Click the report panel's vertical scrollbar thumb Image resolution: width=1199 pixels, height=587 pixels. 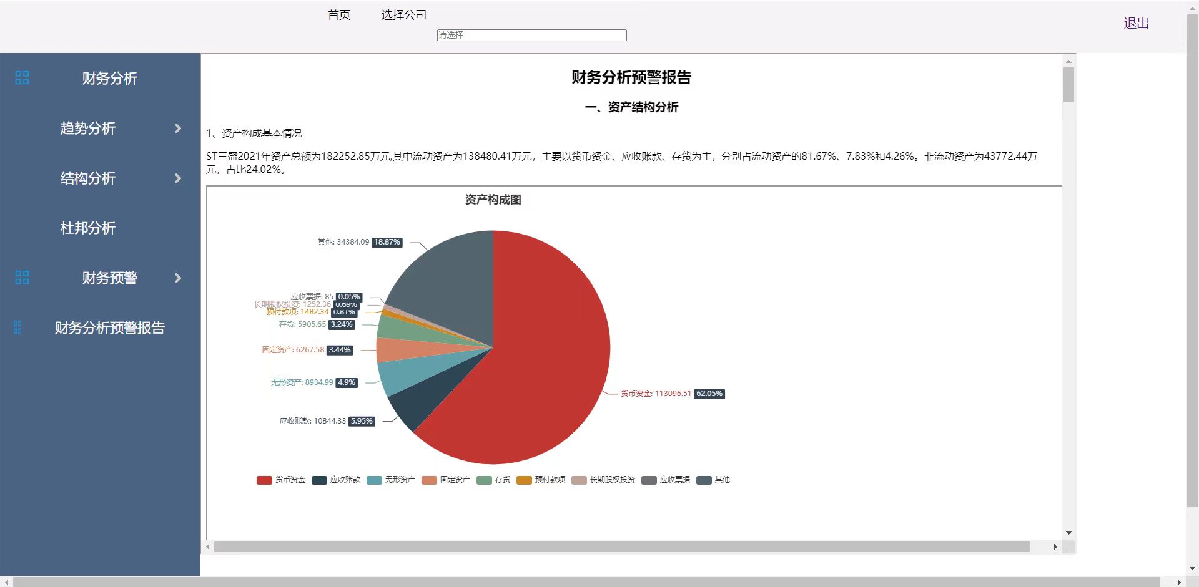1068,85
